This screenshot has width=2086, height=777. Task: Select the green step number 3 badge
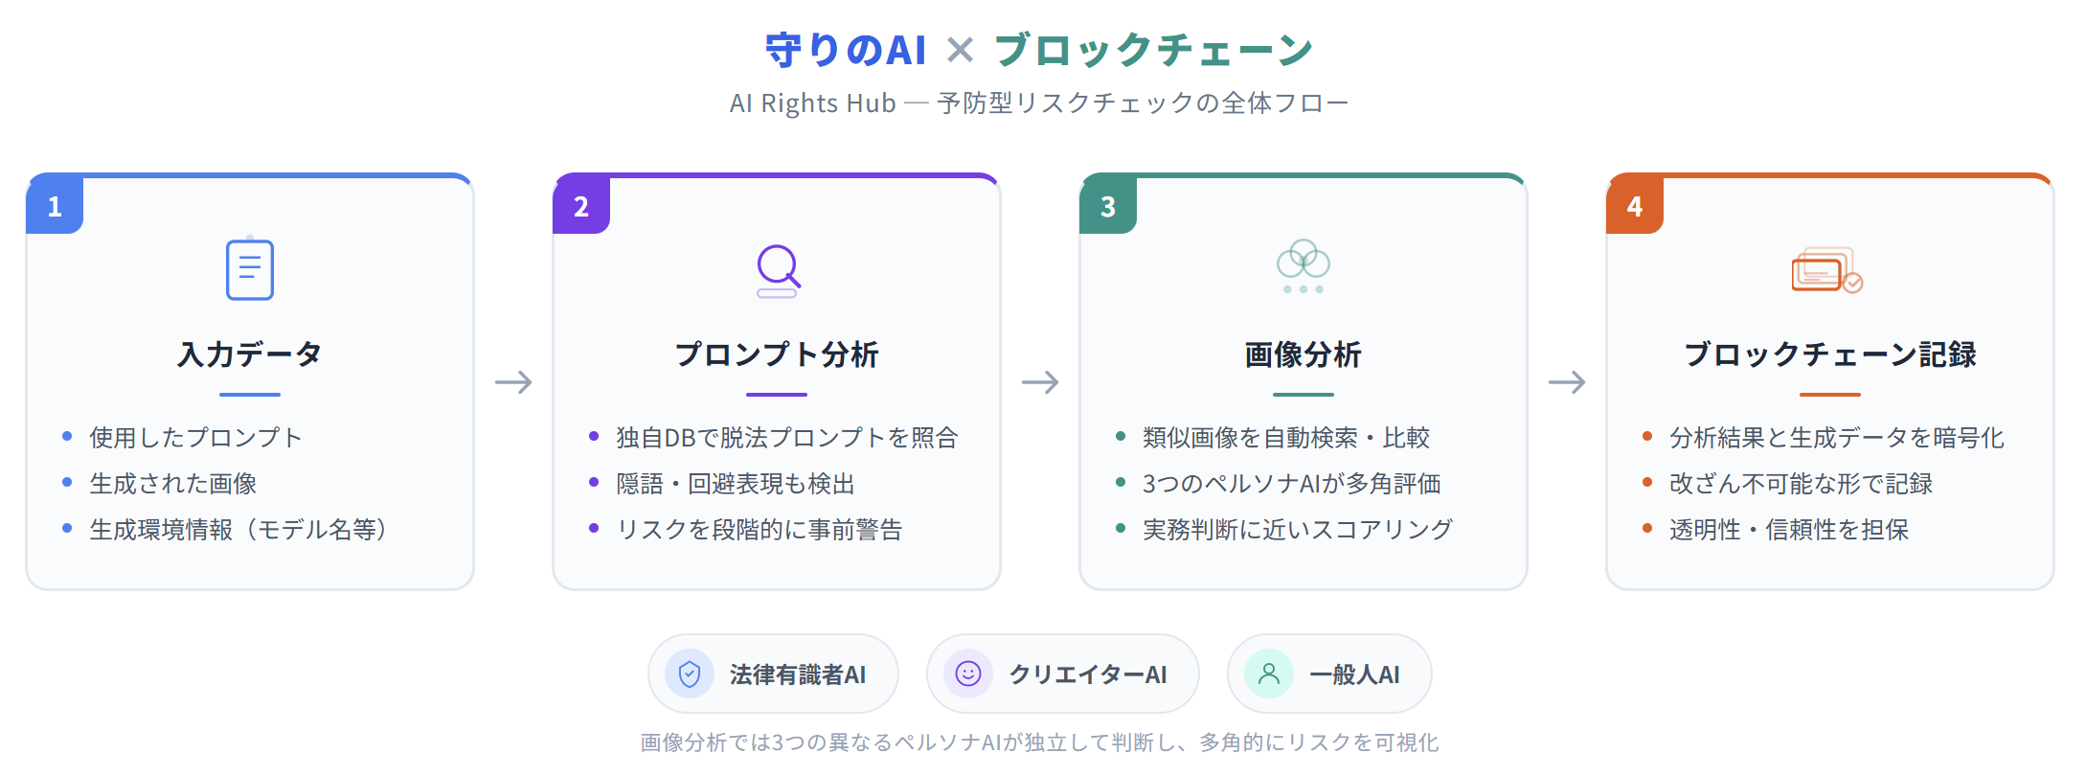click(1108, 206)
